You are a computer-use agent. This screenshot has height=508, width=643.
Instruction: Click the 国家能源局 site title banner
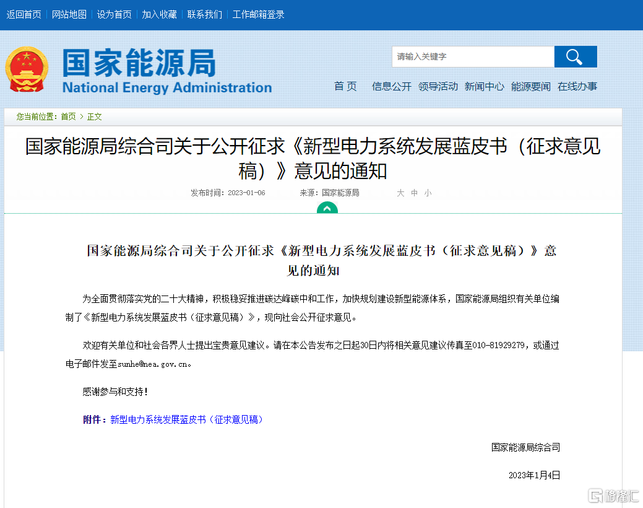[x=167, y=71]
